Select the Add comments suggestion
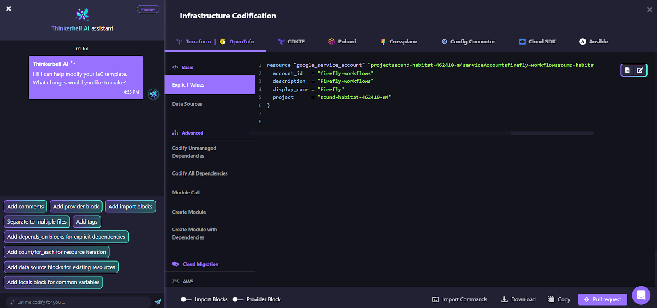This screenshot has width=657, height=308. click(x=25, y=207)
